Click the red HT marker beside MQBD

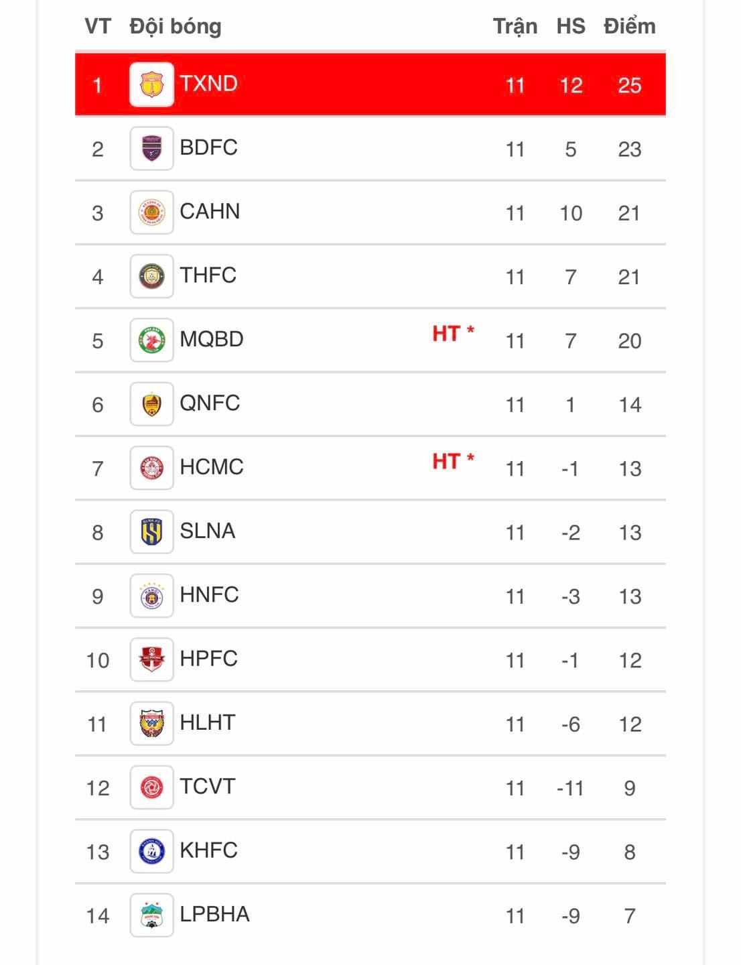[x=452, y=333]
